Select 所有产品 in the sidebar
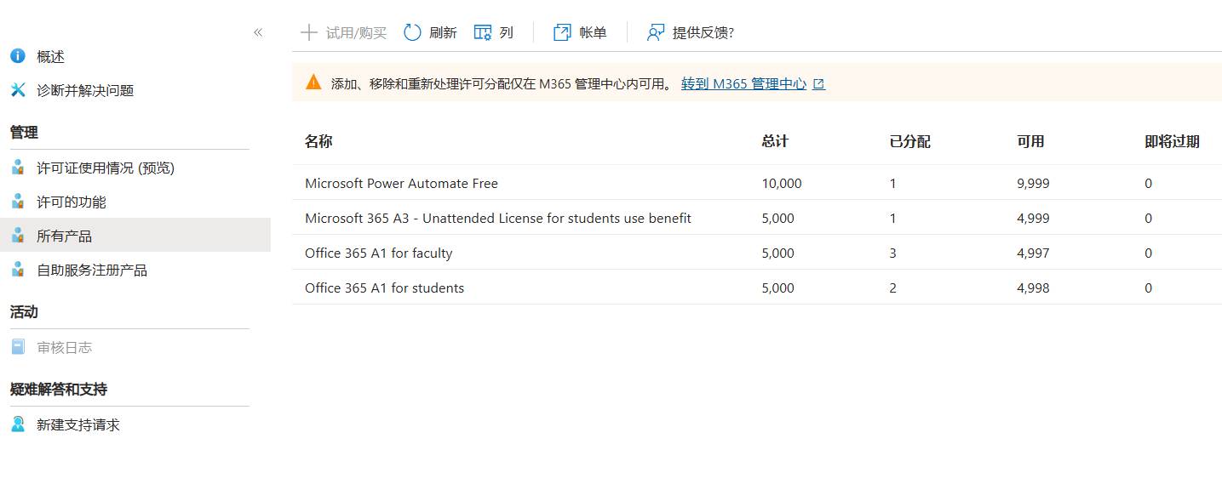The height and width of the screenshot is (484, 1222). pyautogui.click(x=135, y=236)
